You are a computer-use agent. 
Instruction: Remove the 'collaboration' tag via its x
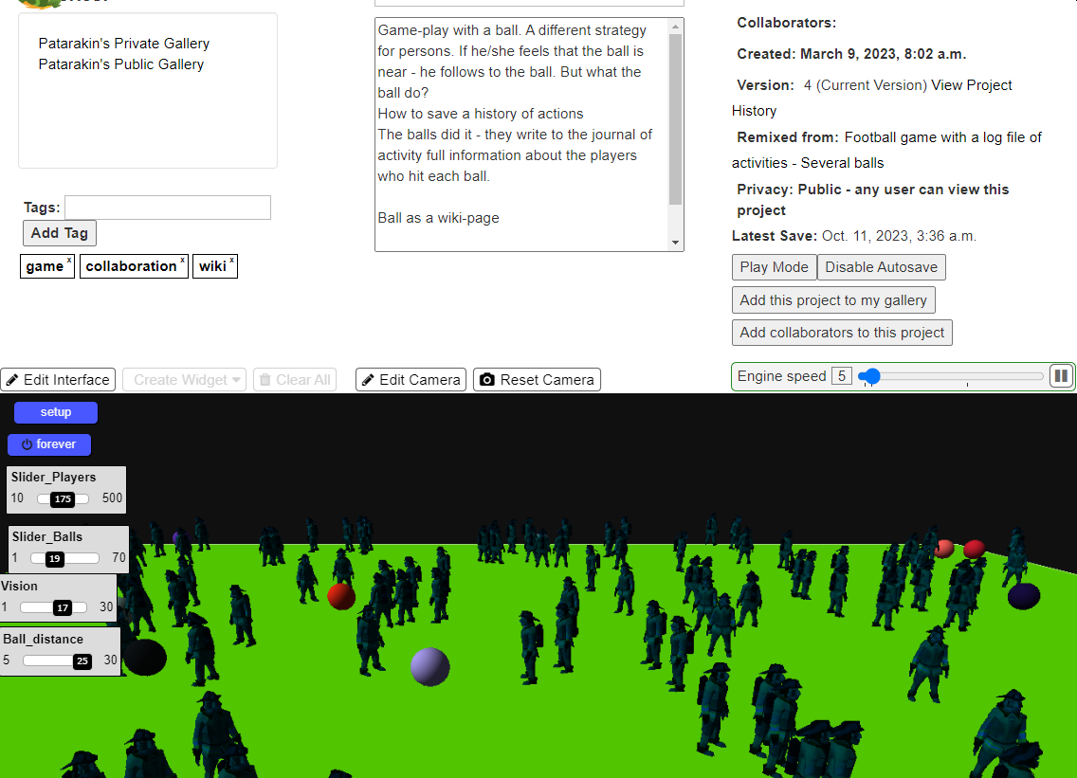pyautogui.click(x=182, y=261)
